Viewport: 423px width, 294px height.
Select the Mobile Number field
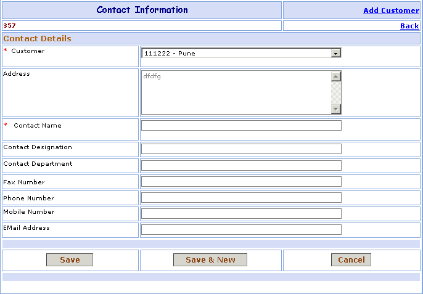(x=241, y=213)
